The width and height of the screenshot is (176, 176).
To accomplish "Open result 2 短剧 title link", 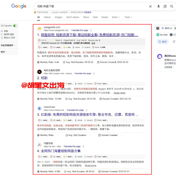I will [x=44, y=78].
